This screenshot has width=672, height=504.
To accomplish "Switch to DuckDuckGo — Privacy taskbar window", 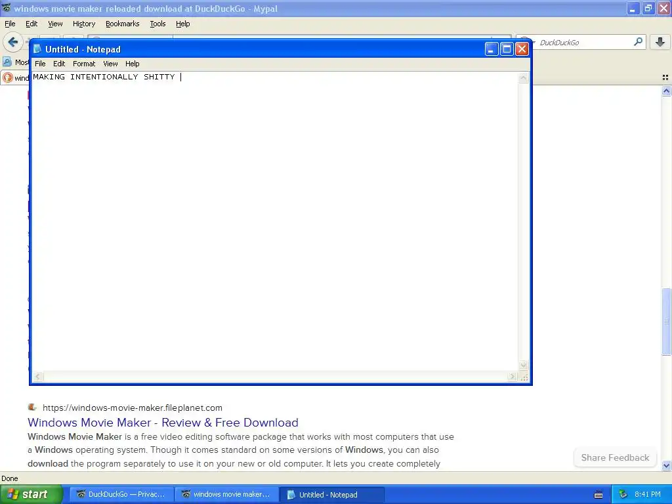I will (121, 495).
